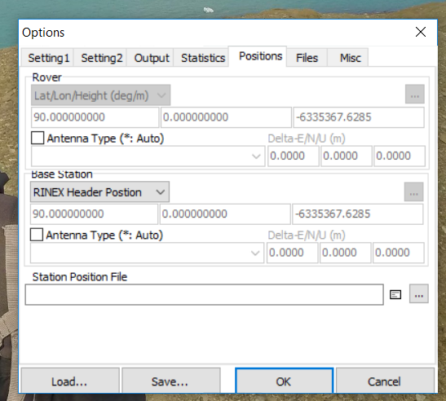
Task: Go to the Misc tab
Action: coord(350,58)
